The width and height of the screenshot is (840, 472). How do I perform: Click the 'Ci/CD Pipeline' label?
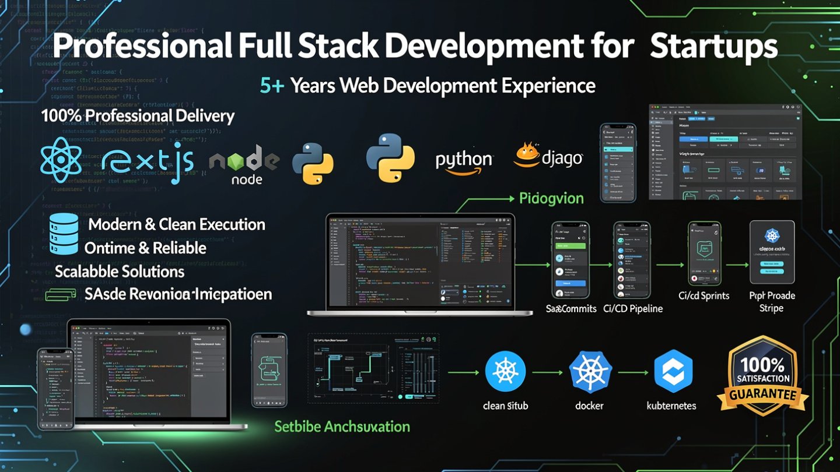(x=633, y=309)
